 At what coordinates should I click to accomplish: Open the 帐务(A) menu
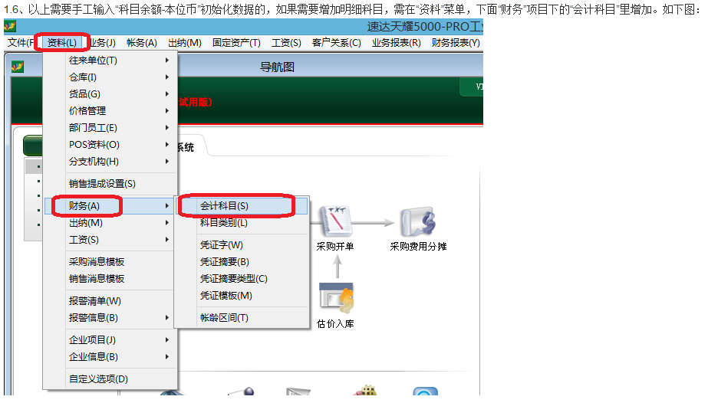142,43
